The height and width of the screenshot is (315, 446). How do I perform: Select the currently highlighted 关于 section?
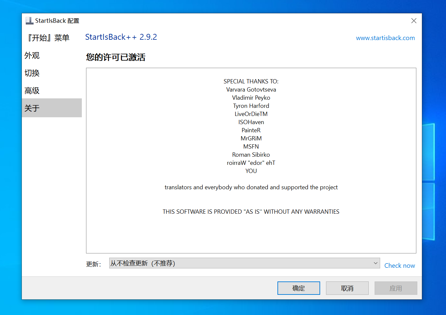coord(32,108)
